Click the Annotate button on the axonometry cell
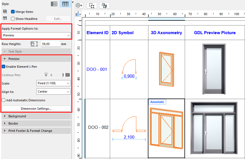Viewport: 245px width, 159px height. (157, 102)
